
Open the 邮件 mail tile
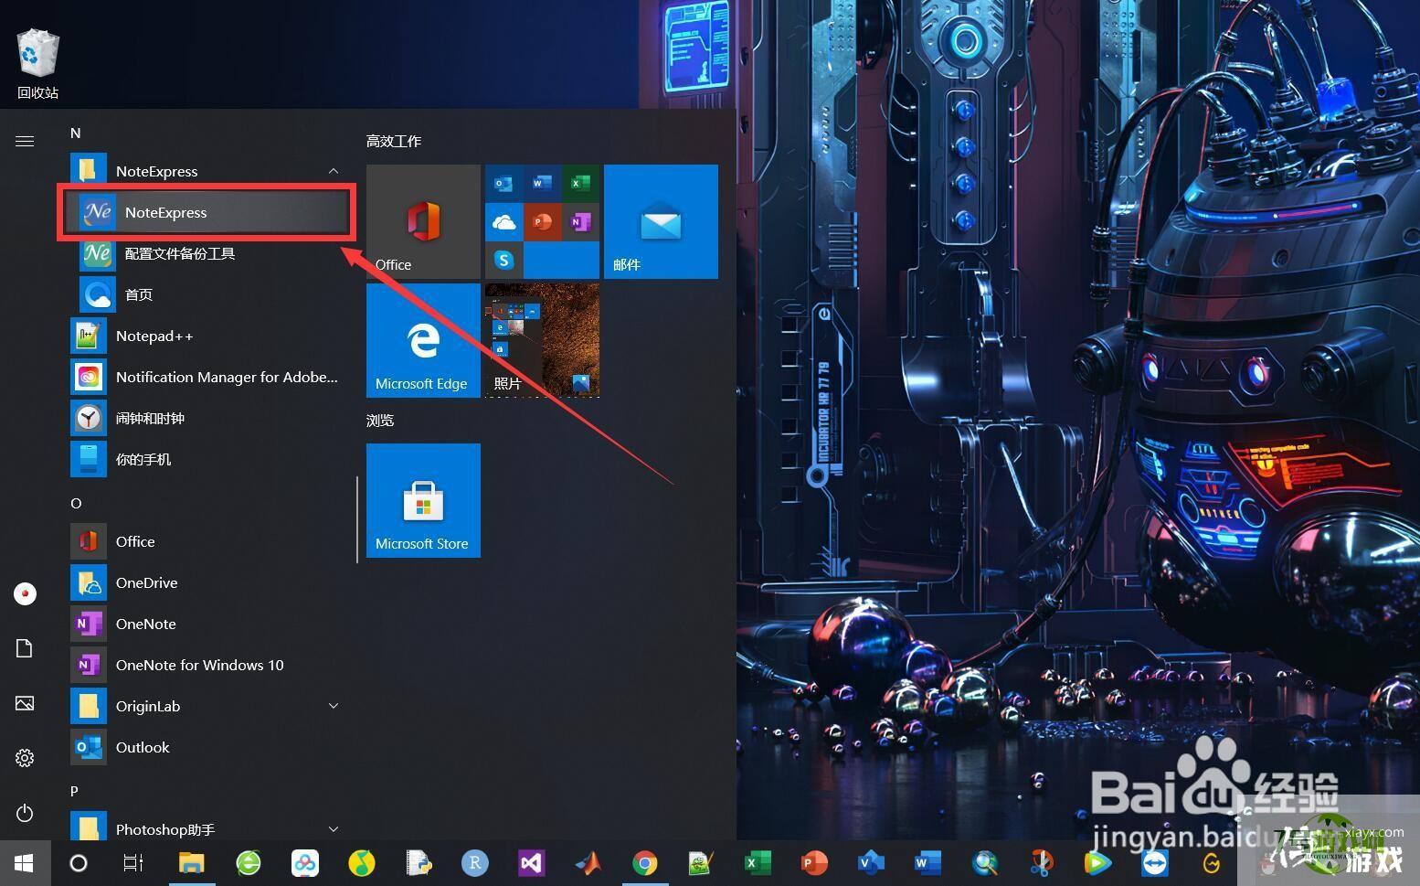(x=661, y=221)
